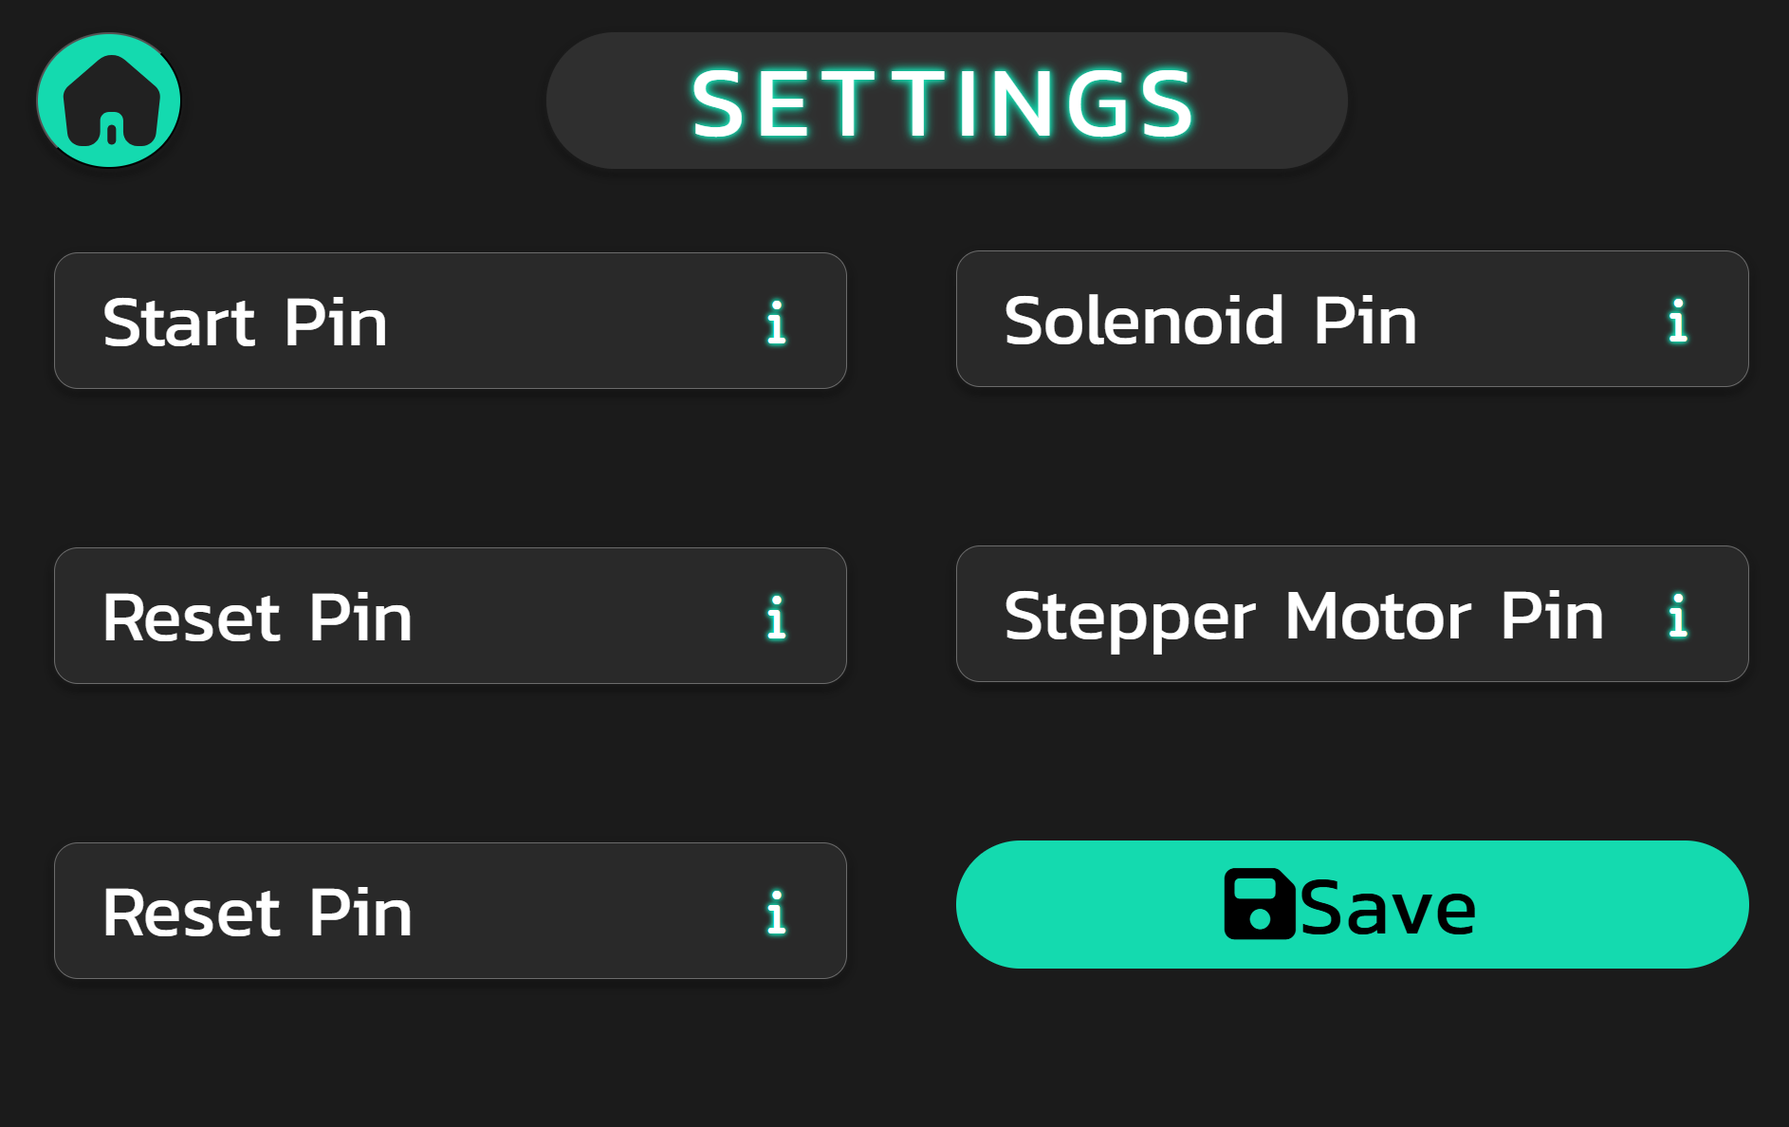Viewport: 1789px width, 1127px height.
Task: Open info for Stepper Motor Pin
Action: 1677,616
